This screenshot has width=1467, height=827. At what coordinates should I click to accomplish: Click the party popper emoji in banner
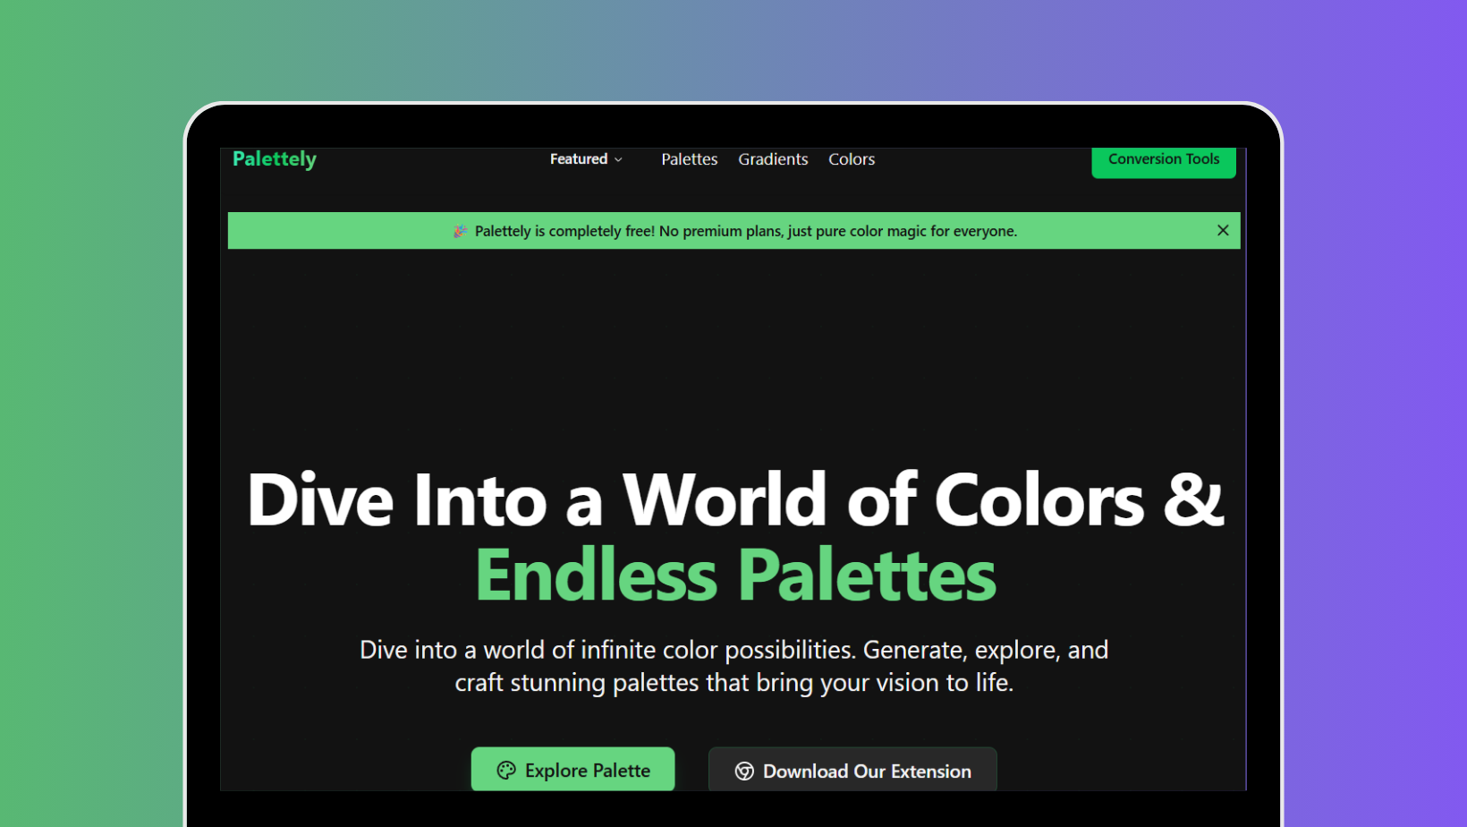point(461,231)
